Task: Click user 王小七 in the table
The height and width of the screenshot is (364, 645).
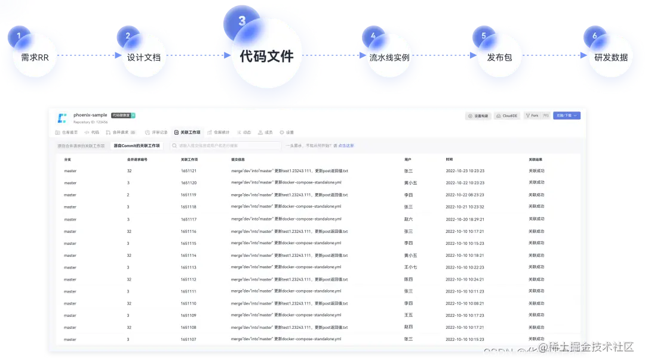Action: click(410, 267)
